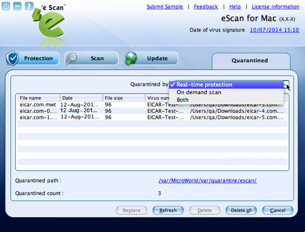Click the Refresh button
305x232 pixels.
click(x=168, y=210)
